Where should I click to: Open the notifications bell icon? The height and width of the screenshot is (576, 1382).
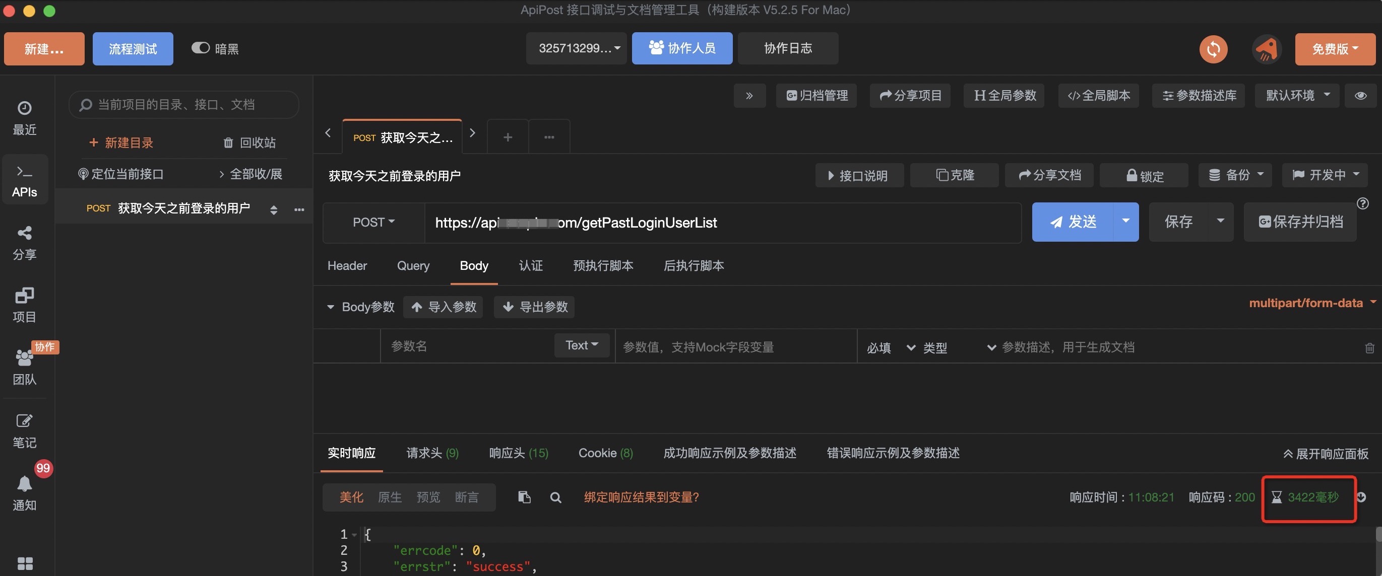(x=24, y=484)
